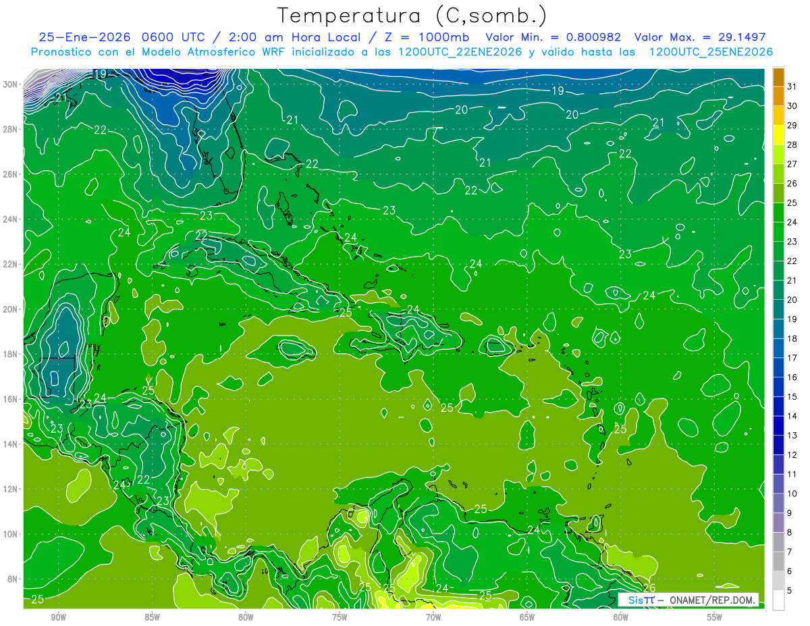Click the '20N' latitude axis label
Image resolution: width=810 pixels, height=626 pixels.
coord(11,309)
